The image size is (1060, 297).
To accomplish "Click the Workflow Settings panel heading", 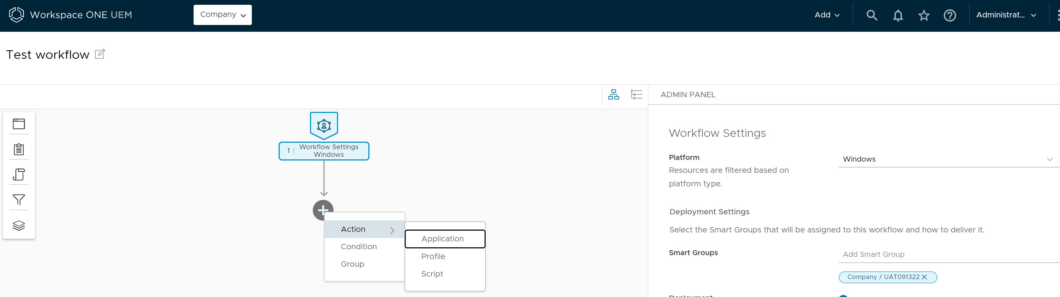I will [717, 133].
